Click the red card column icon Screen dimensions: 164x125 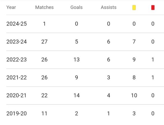click(153, 8)
